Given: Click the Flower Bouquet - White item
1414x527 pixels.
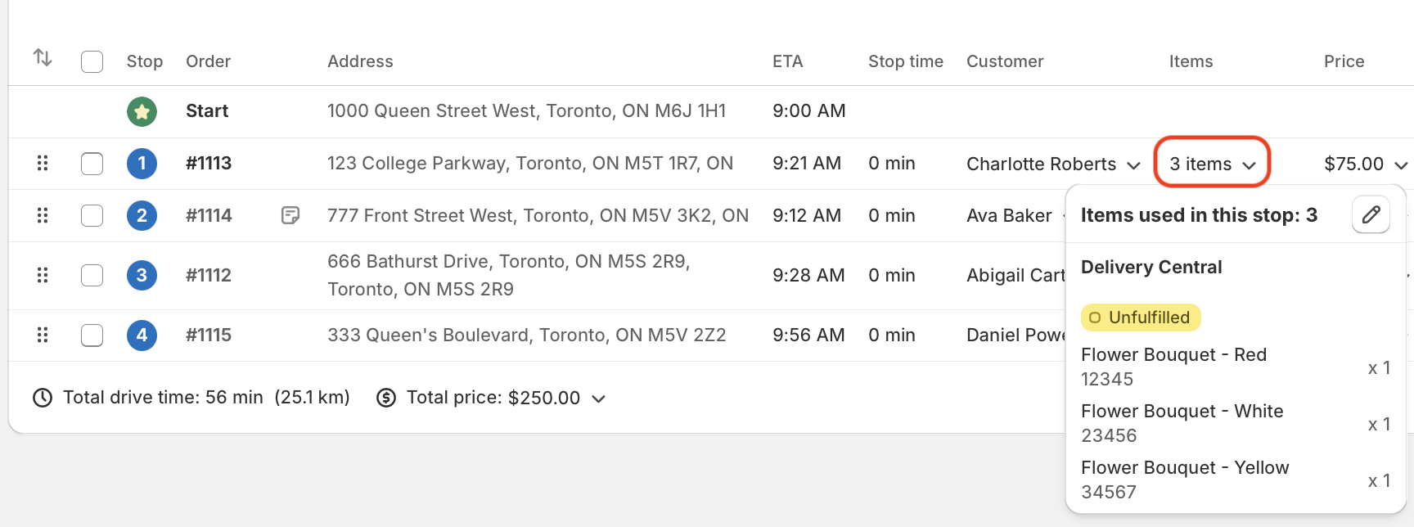Looking at the screenshot, I should 1182,412.
